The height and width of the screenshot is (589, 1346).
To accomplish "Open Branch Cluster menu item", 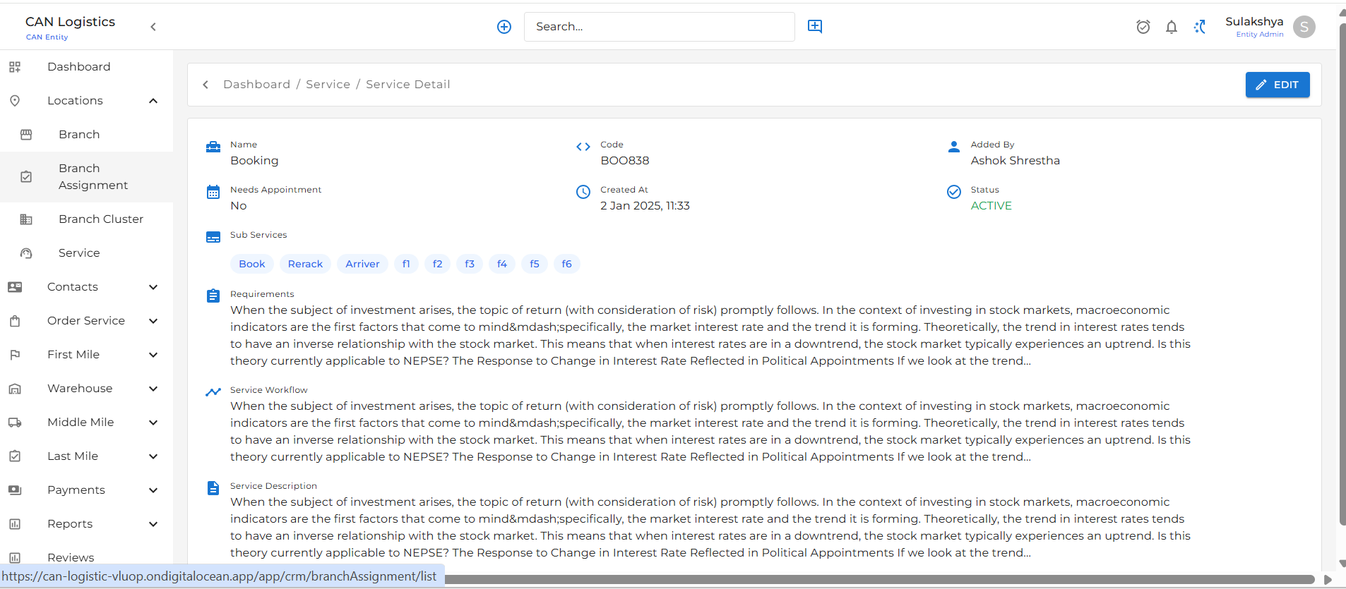I will (x=86, y=219).
